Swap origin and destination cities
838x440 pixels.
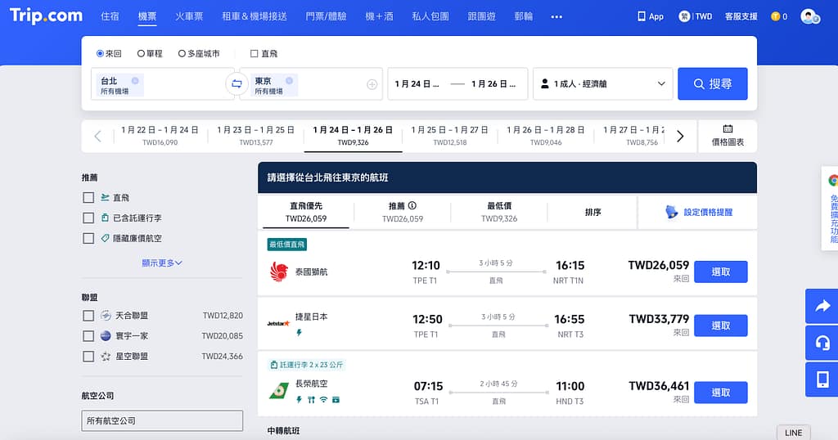237,84
